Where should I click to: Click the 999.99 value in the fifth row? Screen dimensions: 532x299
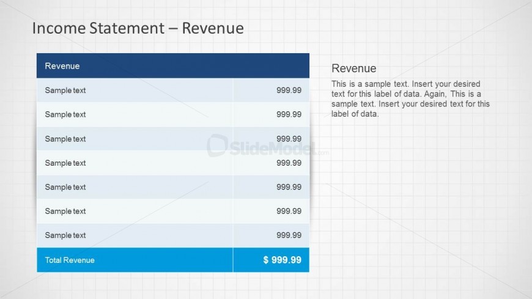[x=289, y=187]
